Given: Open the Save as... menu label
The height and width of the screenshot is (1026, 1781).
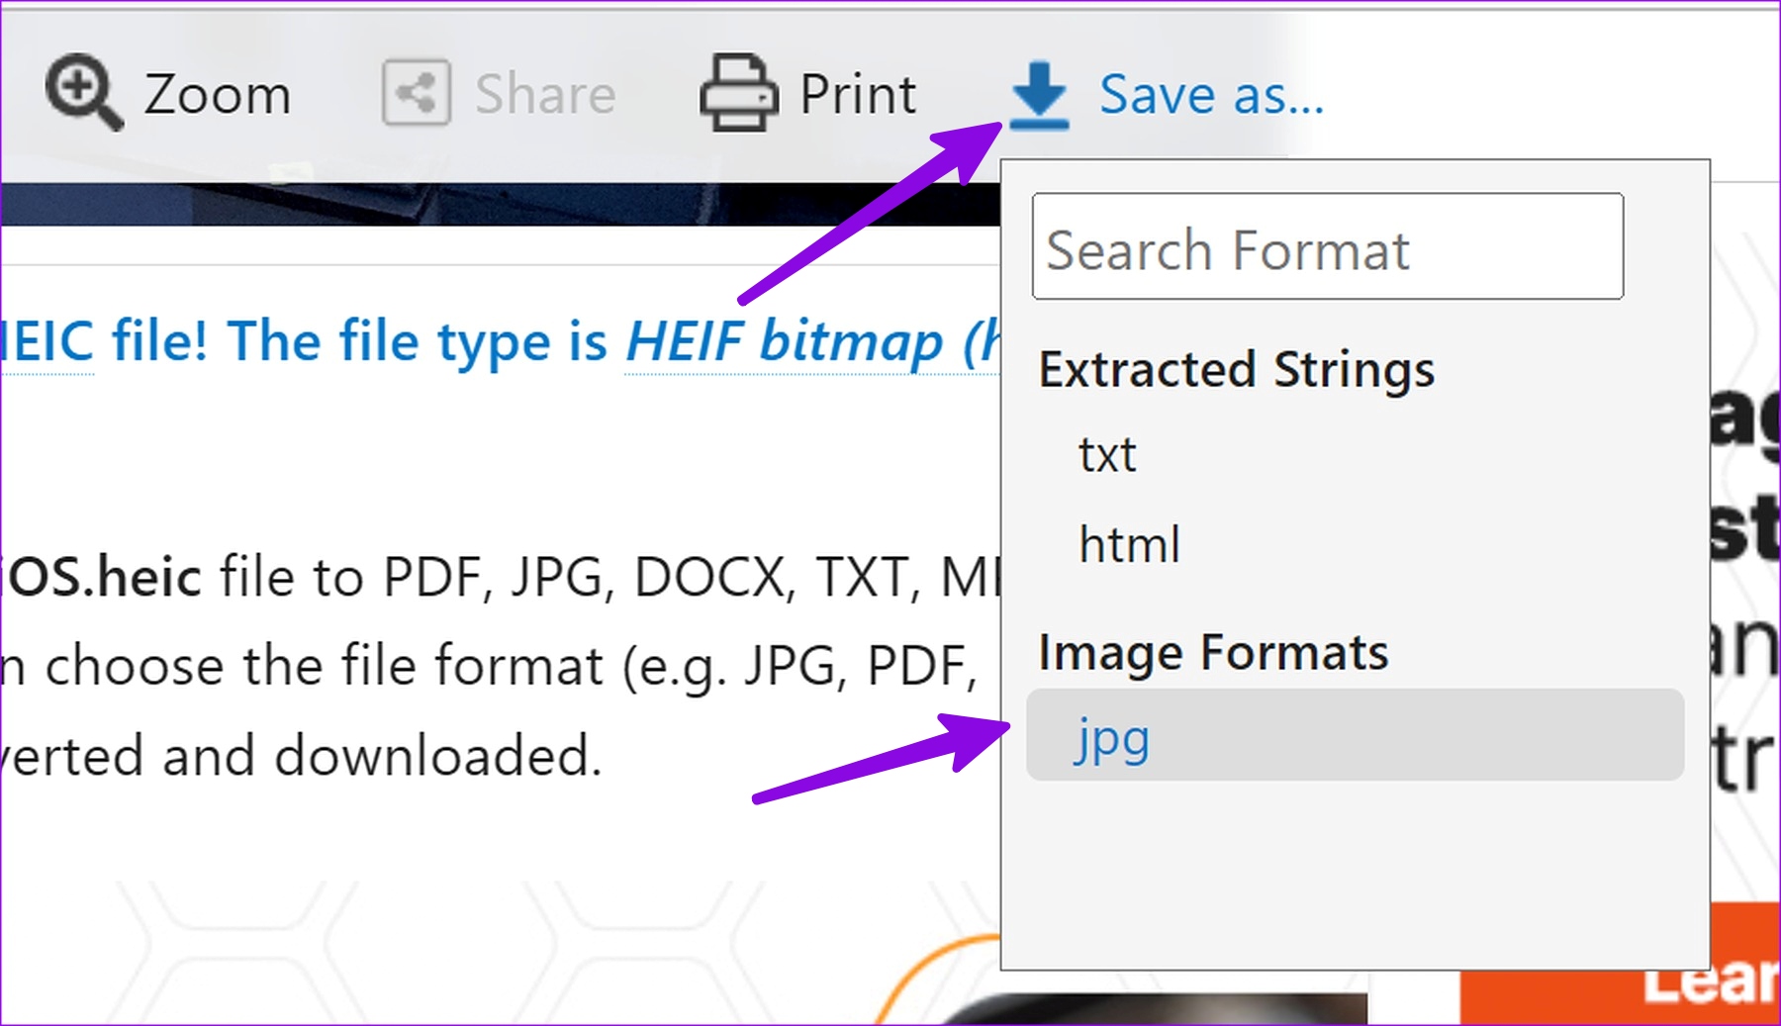Looking at the screenshot, I should (x=1211, y=95).
